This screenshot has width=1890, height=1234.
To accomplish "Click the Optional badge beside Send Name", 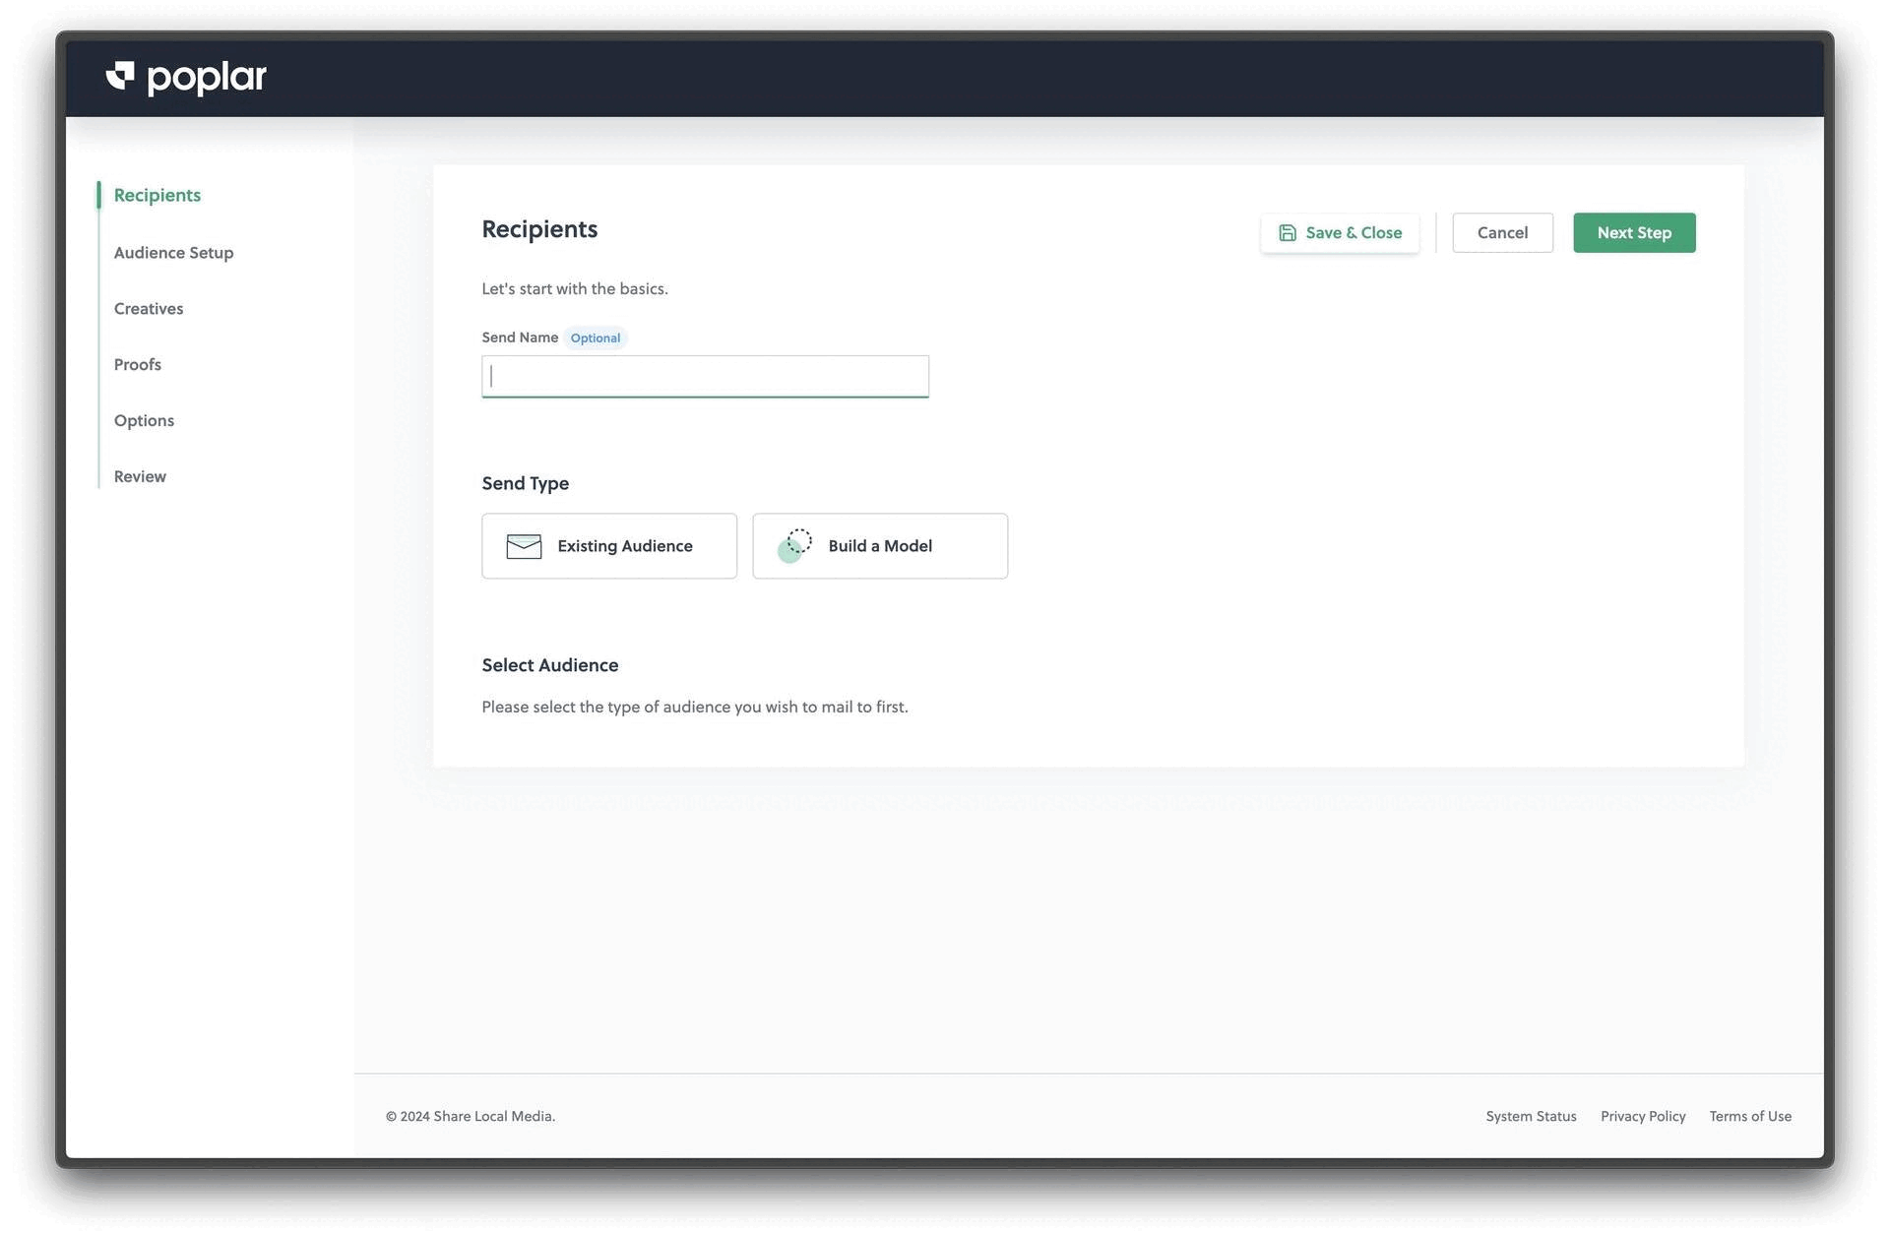I will (x=596, y=339).
